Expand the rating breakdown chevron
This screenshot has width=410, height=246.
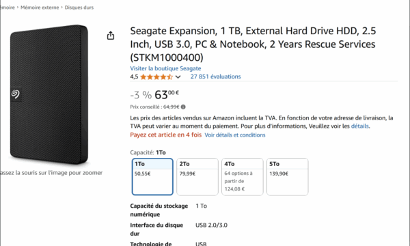click(x=178, y=77)
